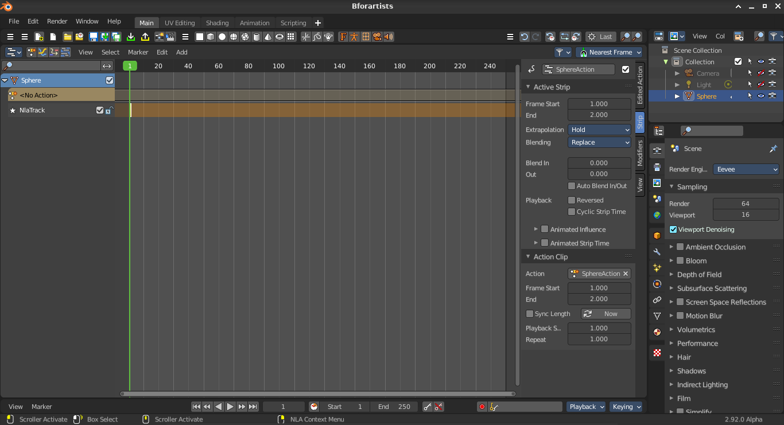
Task: Expand the Depth of Field panel
Action: 699,275
